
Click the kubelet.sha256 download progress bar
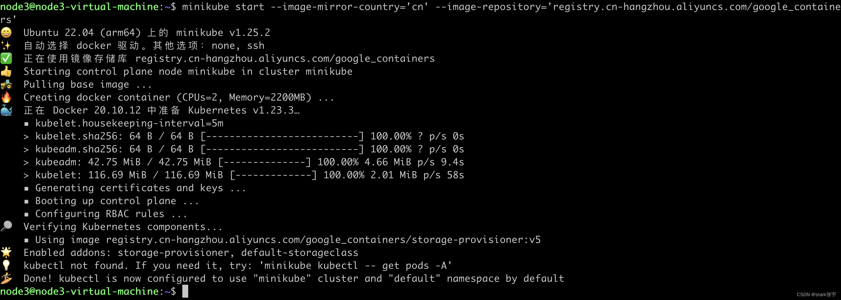(282, 136)
